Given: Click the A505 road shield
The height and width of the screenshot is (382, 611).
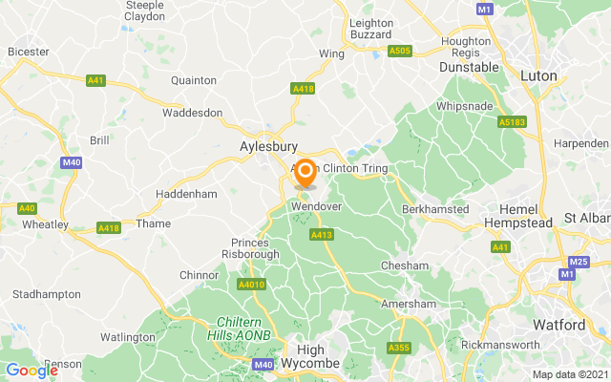Looking at the screenshot, I should point(400,51).
